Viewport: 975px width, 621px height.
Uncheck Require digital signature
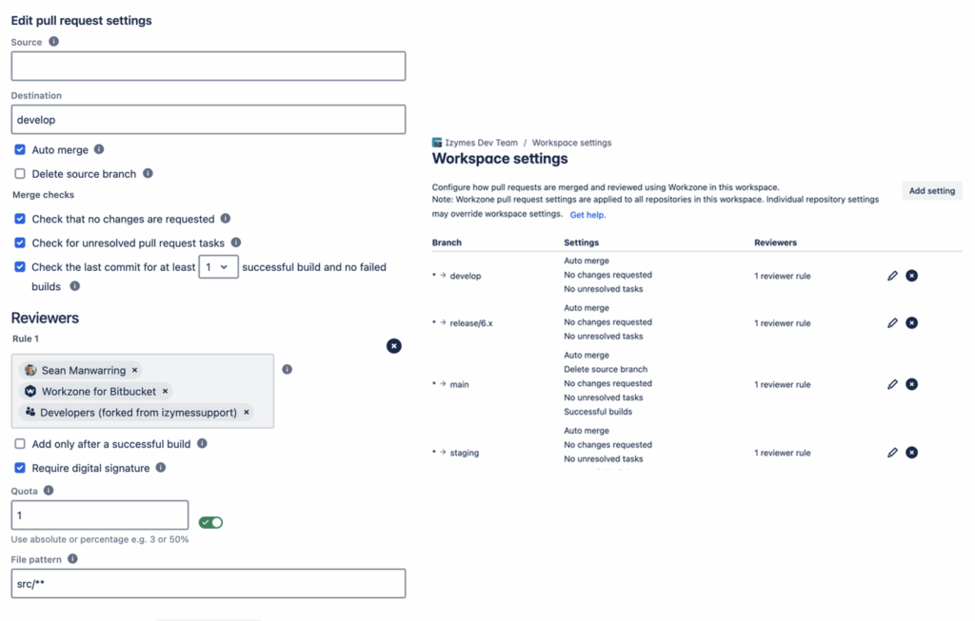tap(20, 468)
